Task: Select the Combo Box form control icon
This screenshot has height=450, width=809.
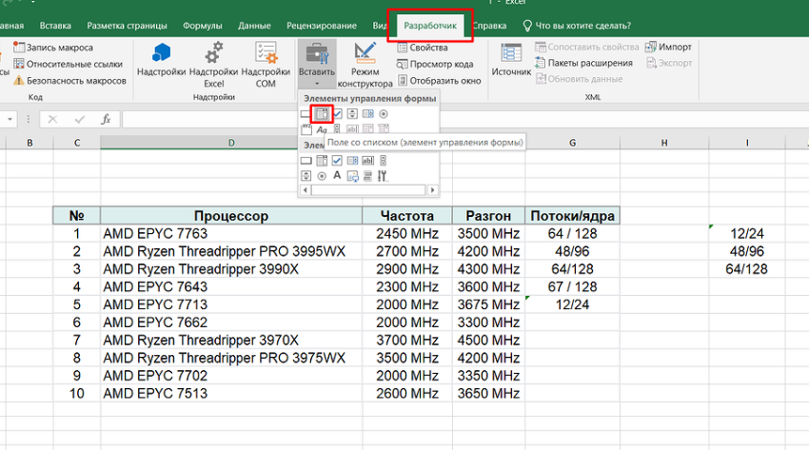Action: (x=322, y=114)
